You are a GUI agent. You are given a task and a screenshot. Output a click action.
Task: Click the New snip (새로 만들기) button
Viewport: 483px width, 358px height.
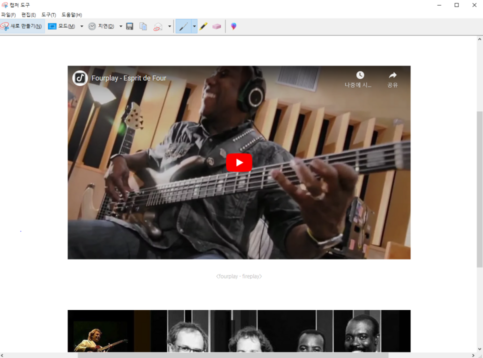click(22, 26)
